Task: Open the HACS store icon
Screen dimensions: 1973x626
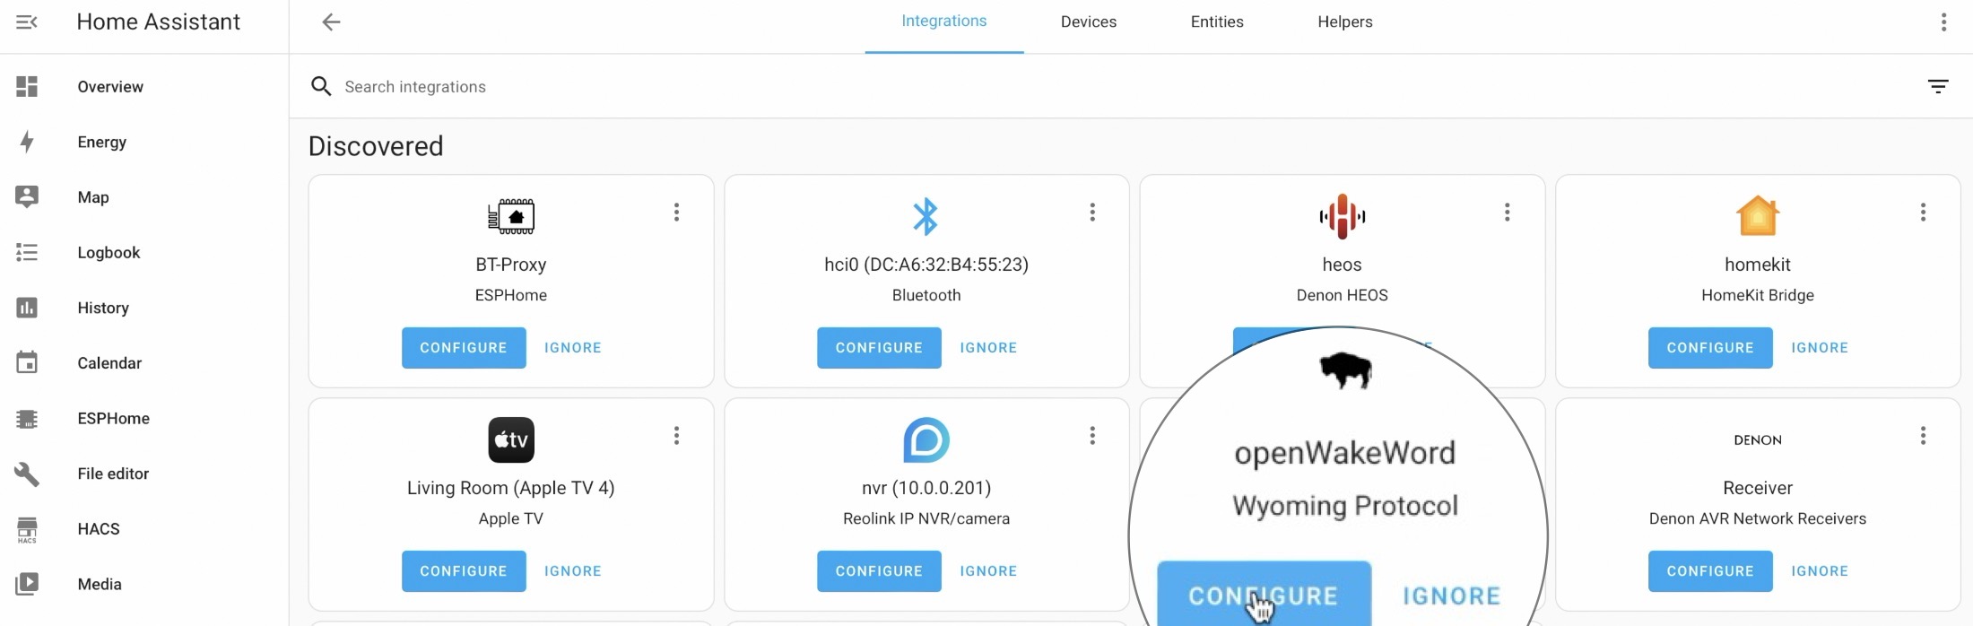Action: click(x=27, y=529)
